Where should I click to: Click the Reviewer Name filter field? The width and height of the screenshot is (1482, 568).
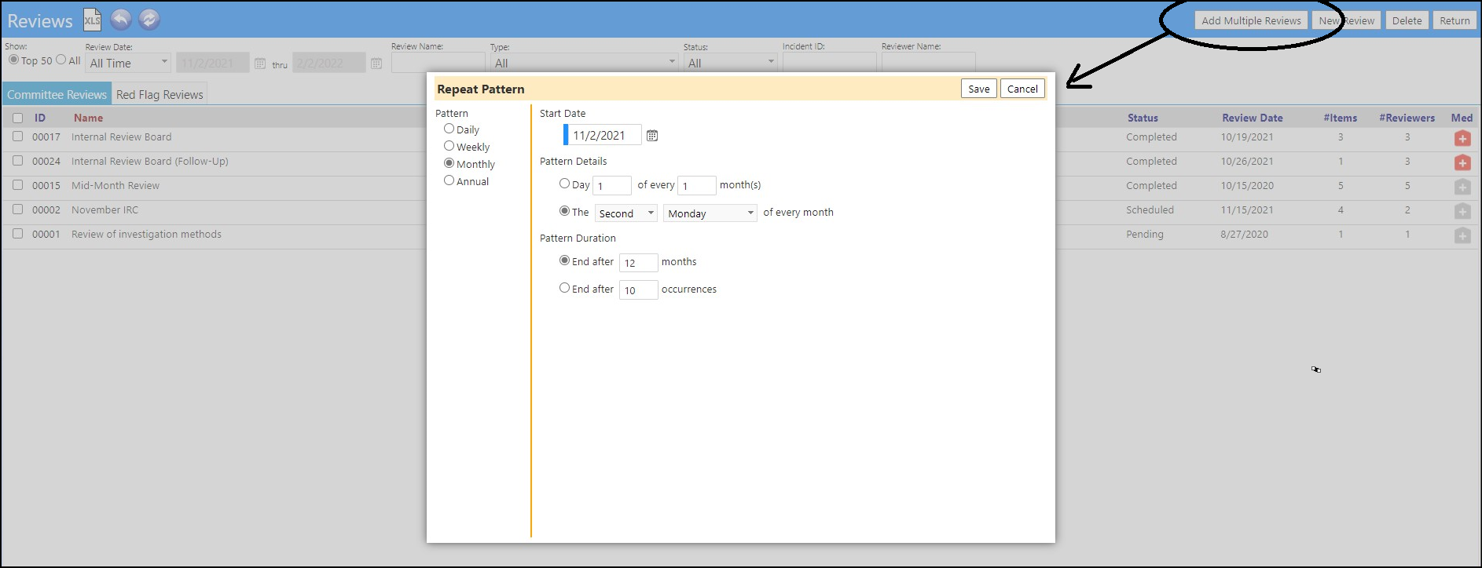pos(928,63)
